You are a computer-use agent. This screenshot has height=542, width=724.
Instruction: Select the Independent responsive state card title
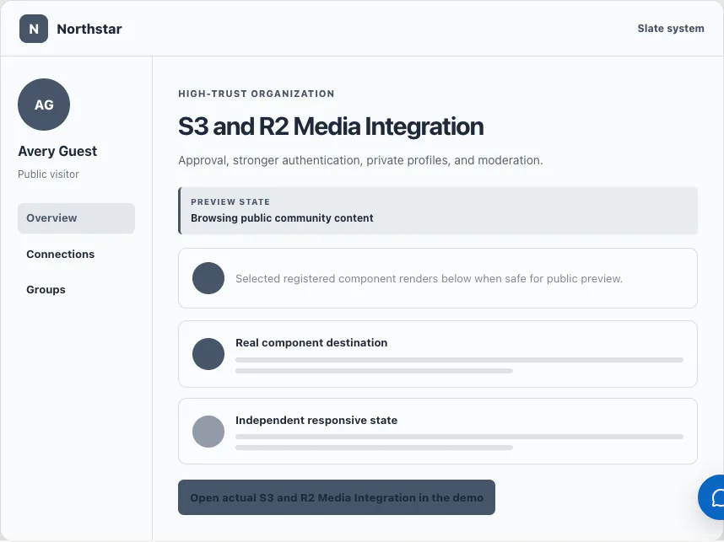pyautogui.click(x=316, y=421)
